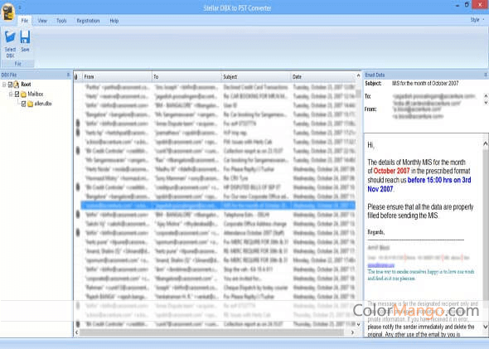Toggle the Root checkbox
489x349 pixels.
[x=10, y=85]
